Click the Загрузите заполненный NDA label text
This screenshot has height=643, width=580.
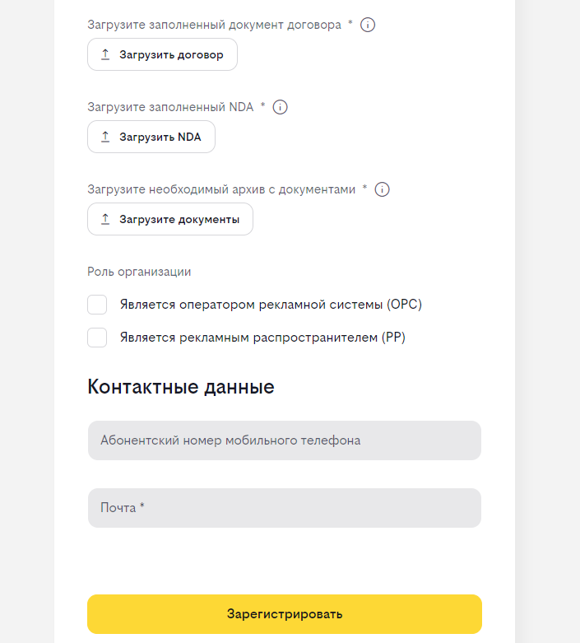pos(170,107)
